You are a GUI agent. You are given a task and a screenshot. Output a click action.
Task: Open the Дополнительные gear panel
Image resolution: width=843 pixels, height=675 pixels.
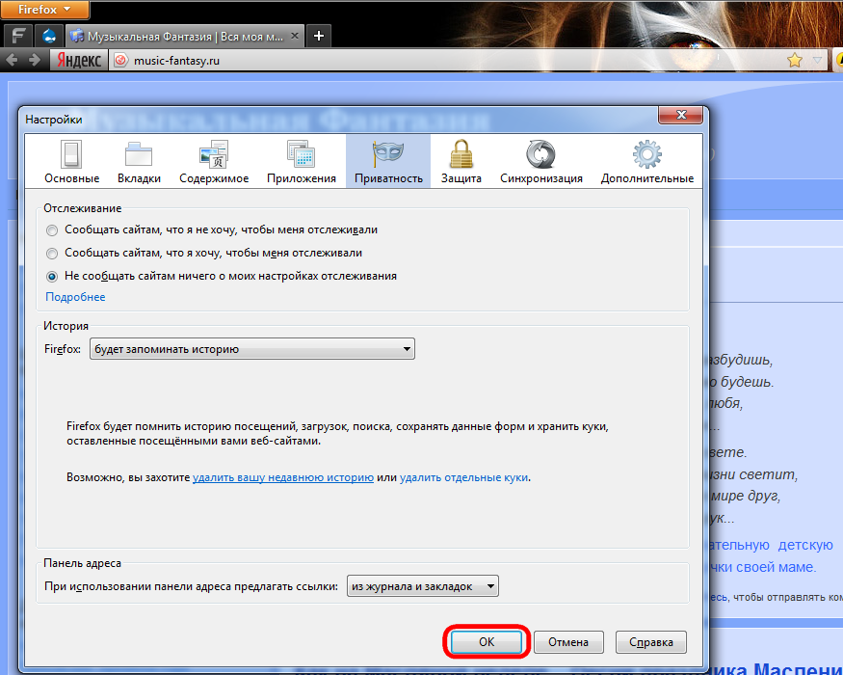click(x=646, y=161)
